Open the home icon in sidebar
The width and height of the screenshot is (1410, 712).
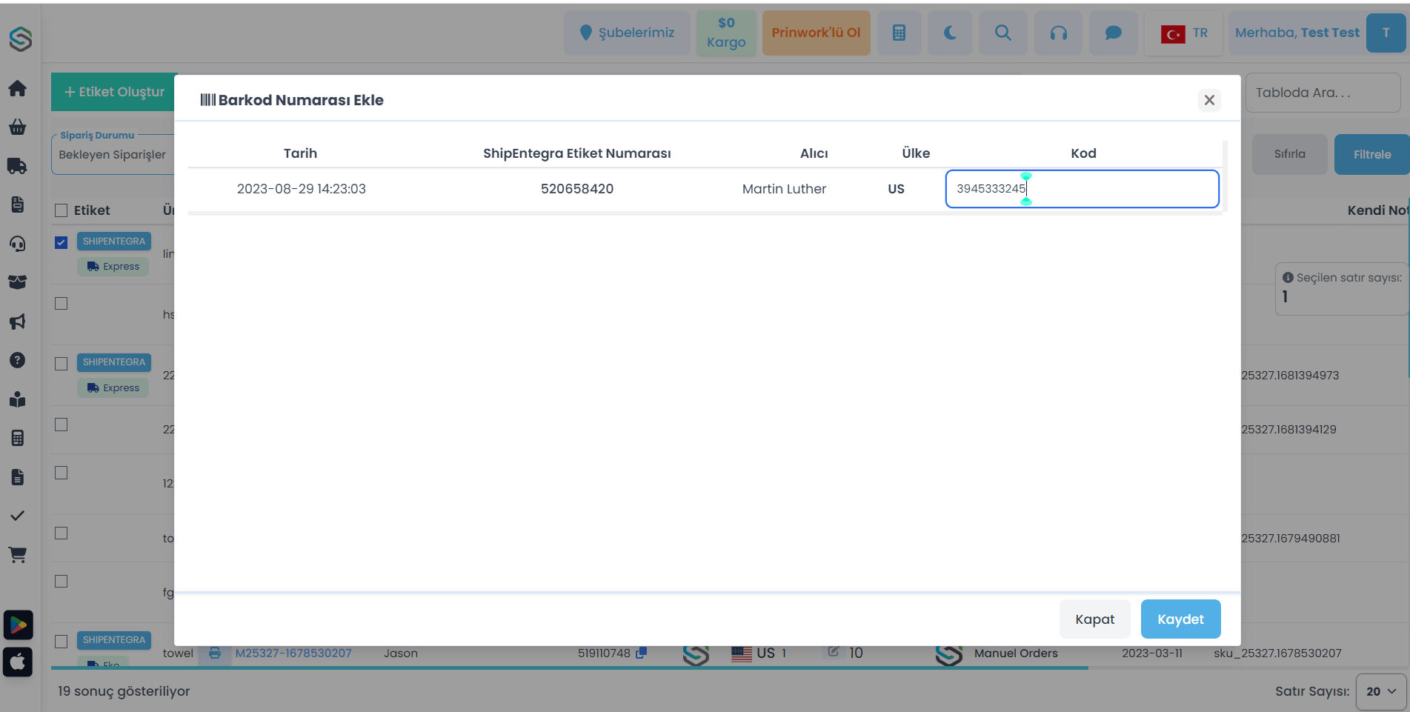[18, 88]
